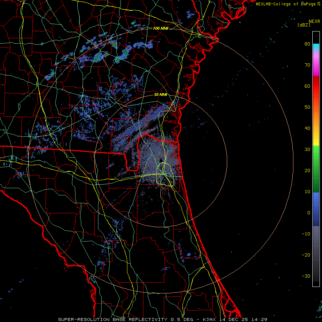Click the 60 value on dBZ scale

pyautogui.click(x=307, y=86)
